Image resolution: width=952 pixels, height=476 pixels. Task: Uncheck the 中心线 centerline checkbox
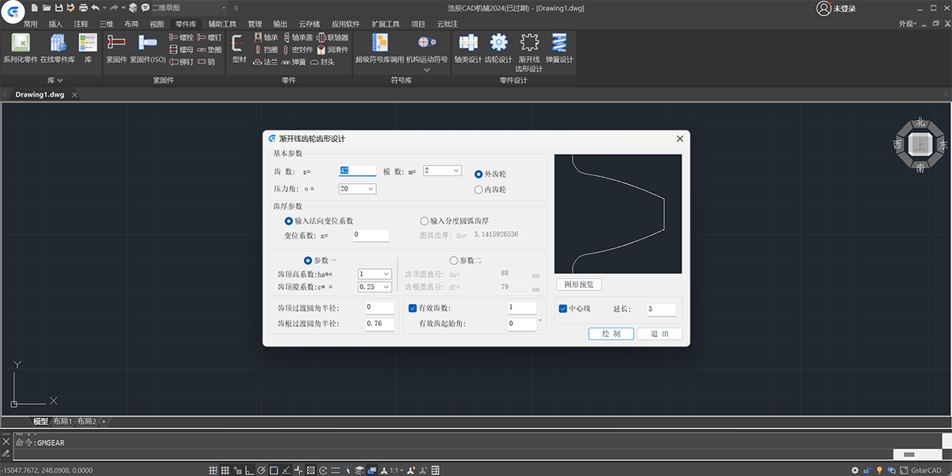coord(562,309)
